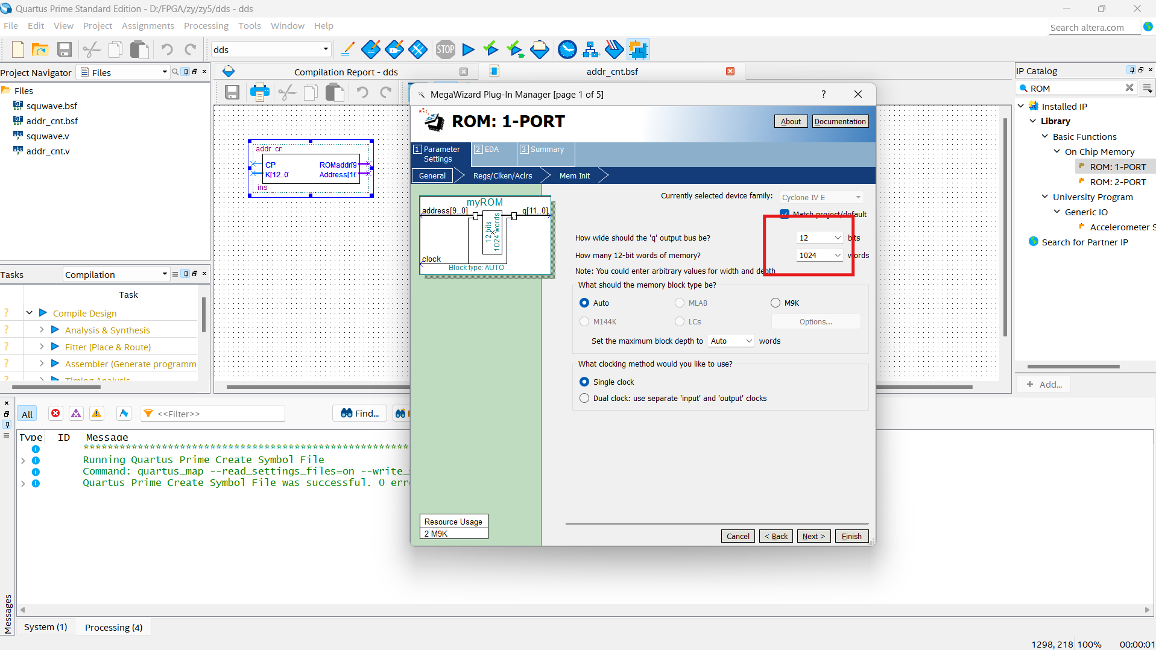Viewport: 1156px width, 650px height.
Task: Open the Processing menu
Action: [x=206, y=26]
